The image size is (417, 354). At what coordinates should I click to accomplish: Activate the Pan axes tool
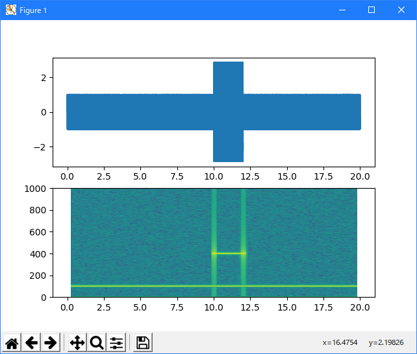pyautogui.click(x=77, y=342)
